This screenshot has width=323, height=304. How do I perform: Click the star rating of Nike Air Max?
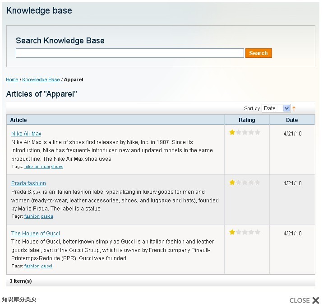coord(245,132)
